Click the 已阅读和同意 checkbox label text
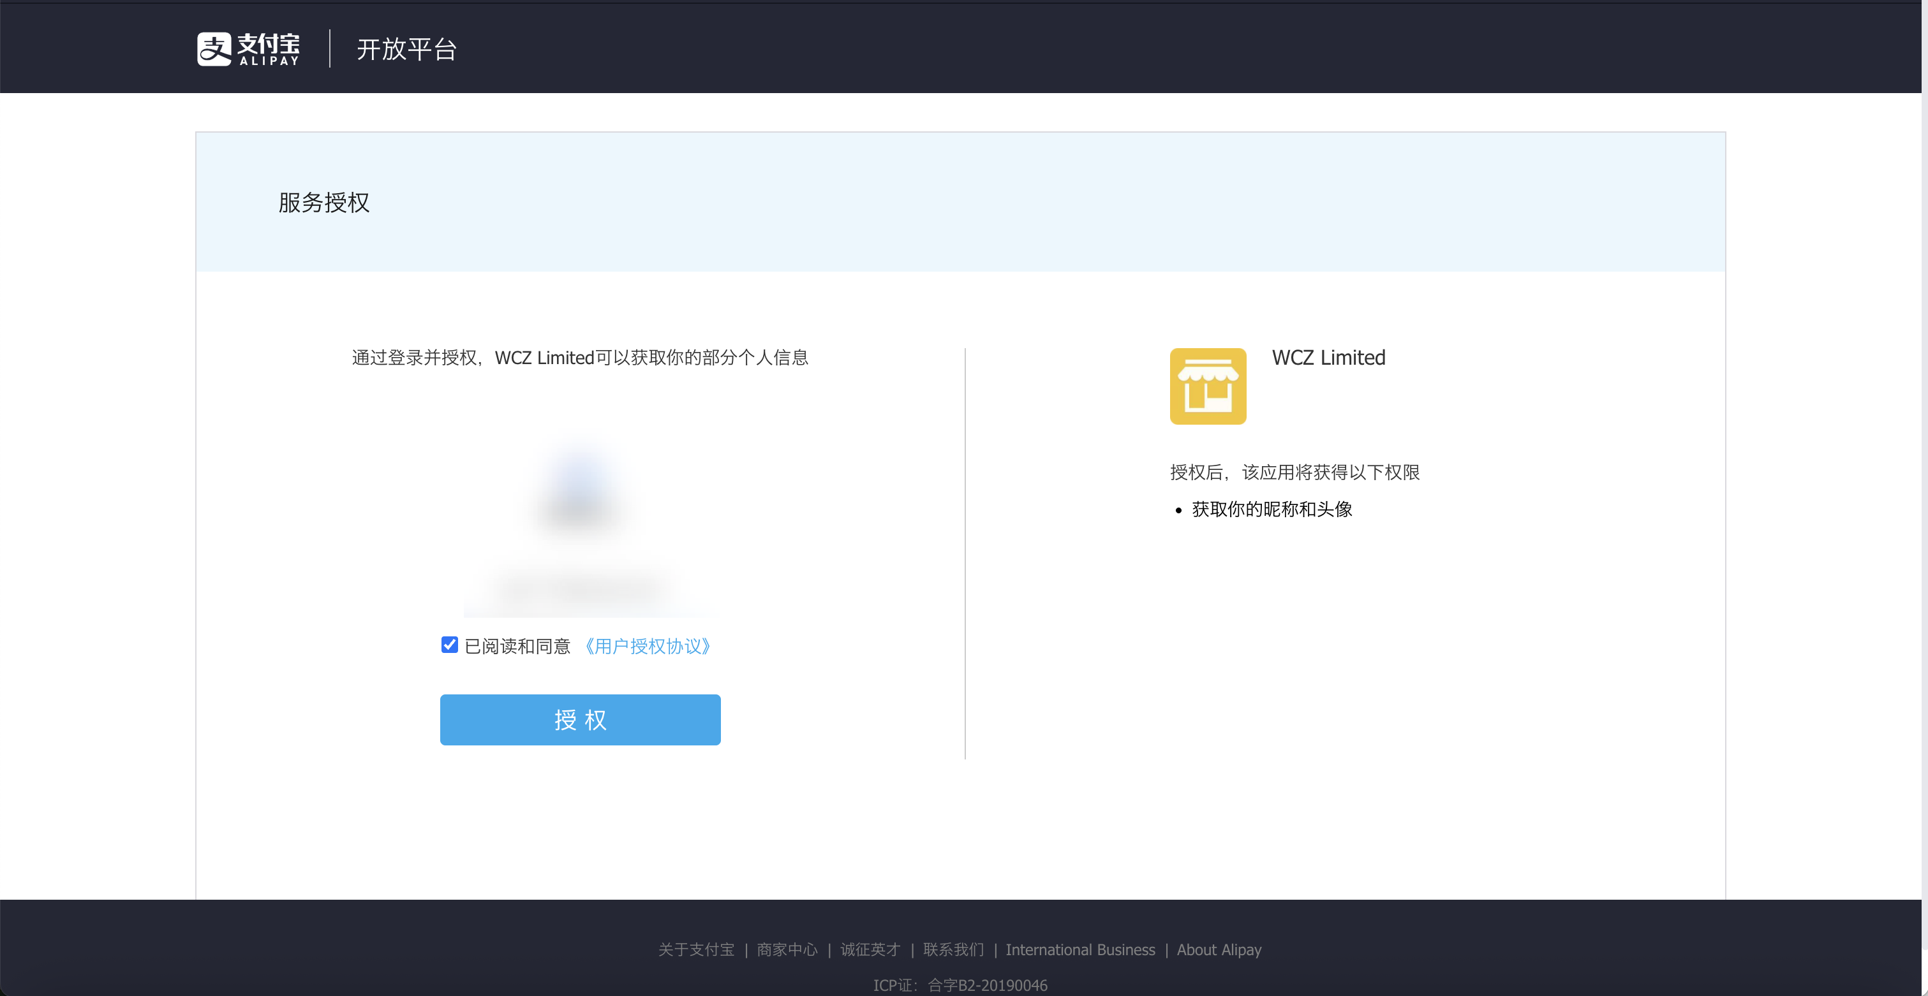 click(517, 646)
